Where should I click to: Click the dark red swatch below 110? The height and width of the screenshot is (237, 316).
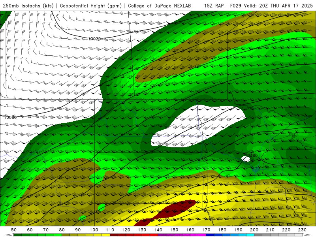(x=114, y=235)
